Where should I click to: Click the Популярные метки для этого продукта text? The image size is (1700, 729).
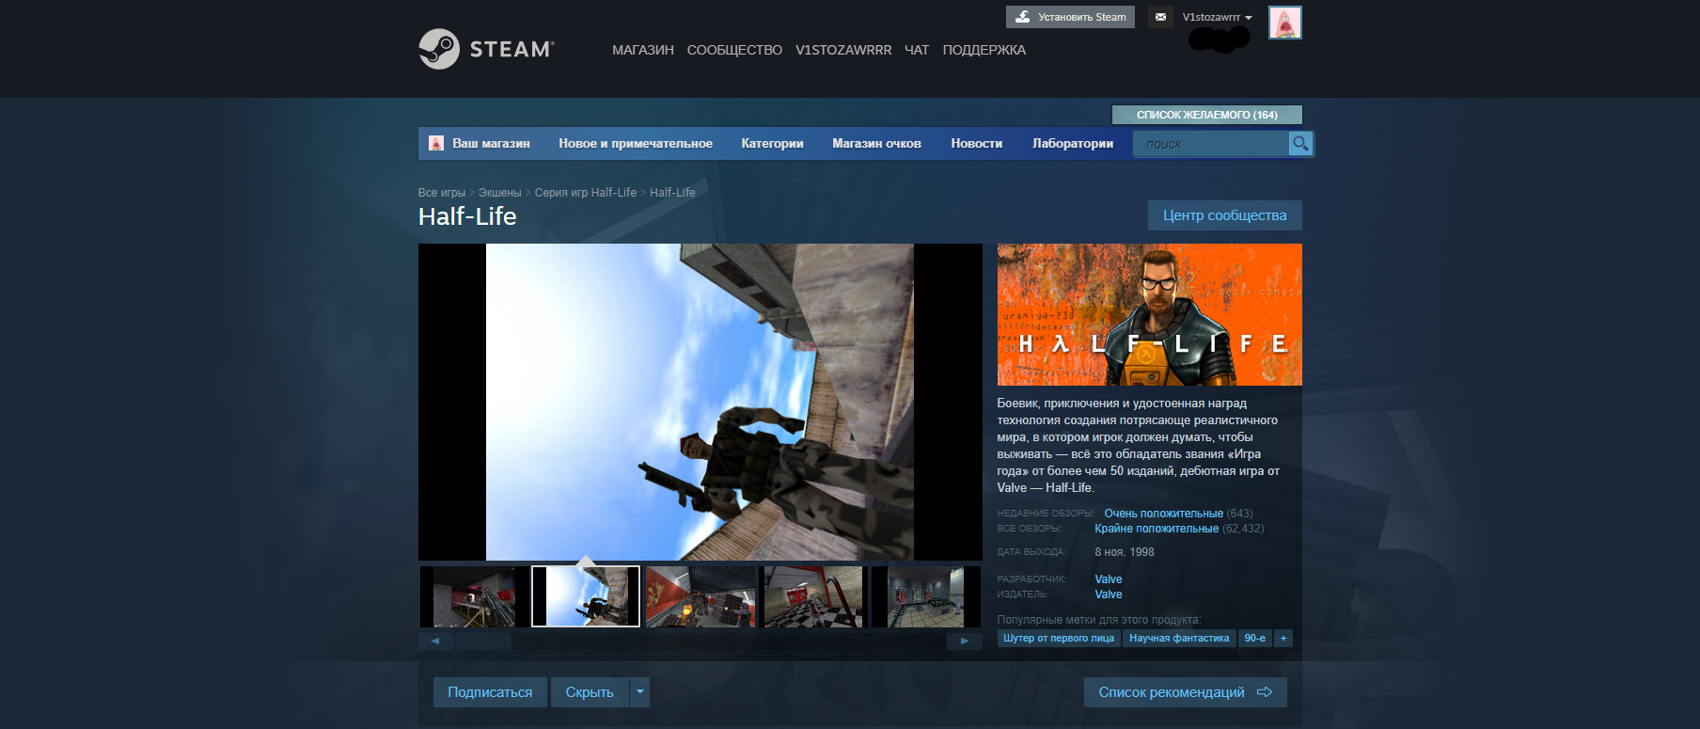tap(1099, 620)
